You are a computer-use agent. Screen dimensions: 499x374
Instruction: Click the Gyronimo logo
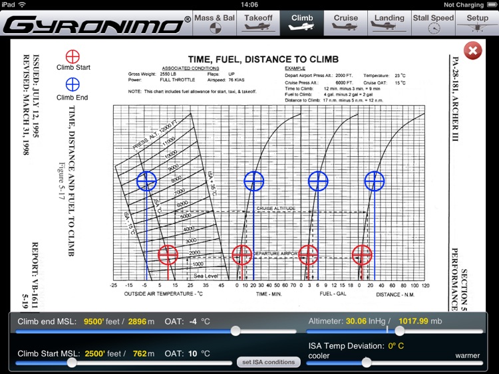click(96, 24)
